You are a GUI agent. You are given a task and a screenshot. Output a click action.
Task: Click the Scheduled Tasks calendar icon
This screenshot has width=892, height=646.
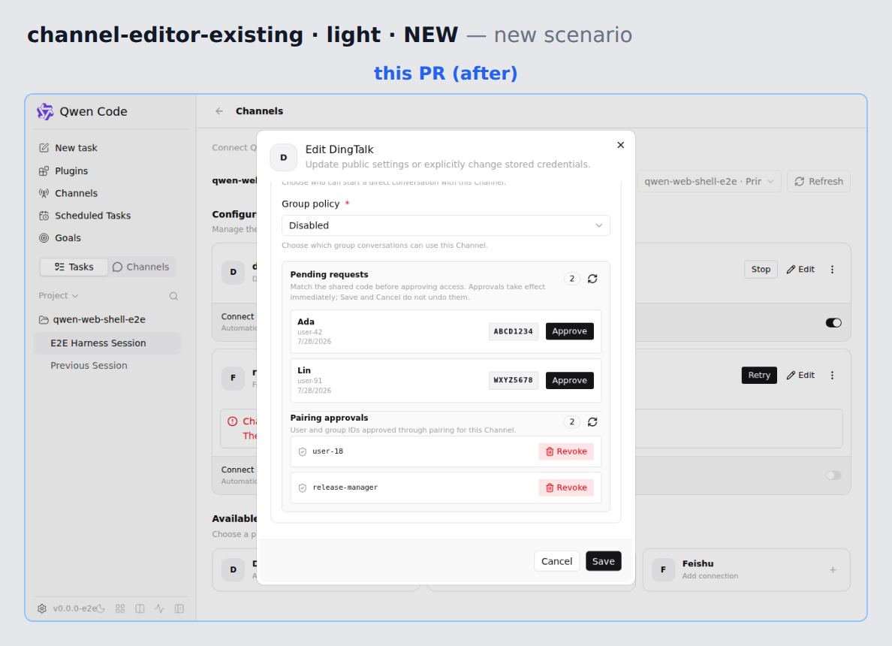[44, 216]
